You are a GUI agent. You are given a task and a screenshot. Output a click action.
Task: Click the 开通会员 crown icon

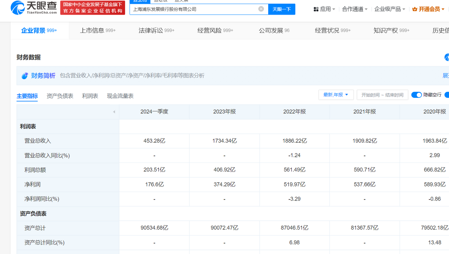(x=415, y=9)
